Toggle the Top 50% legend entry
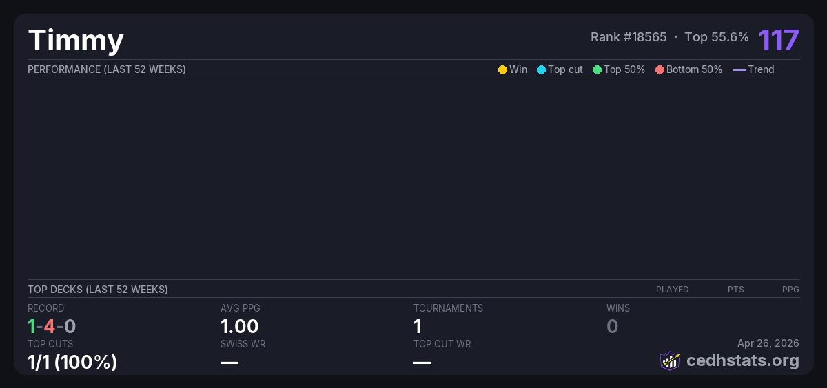 (619, 69)
